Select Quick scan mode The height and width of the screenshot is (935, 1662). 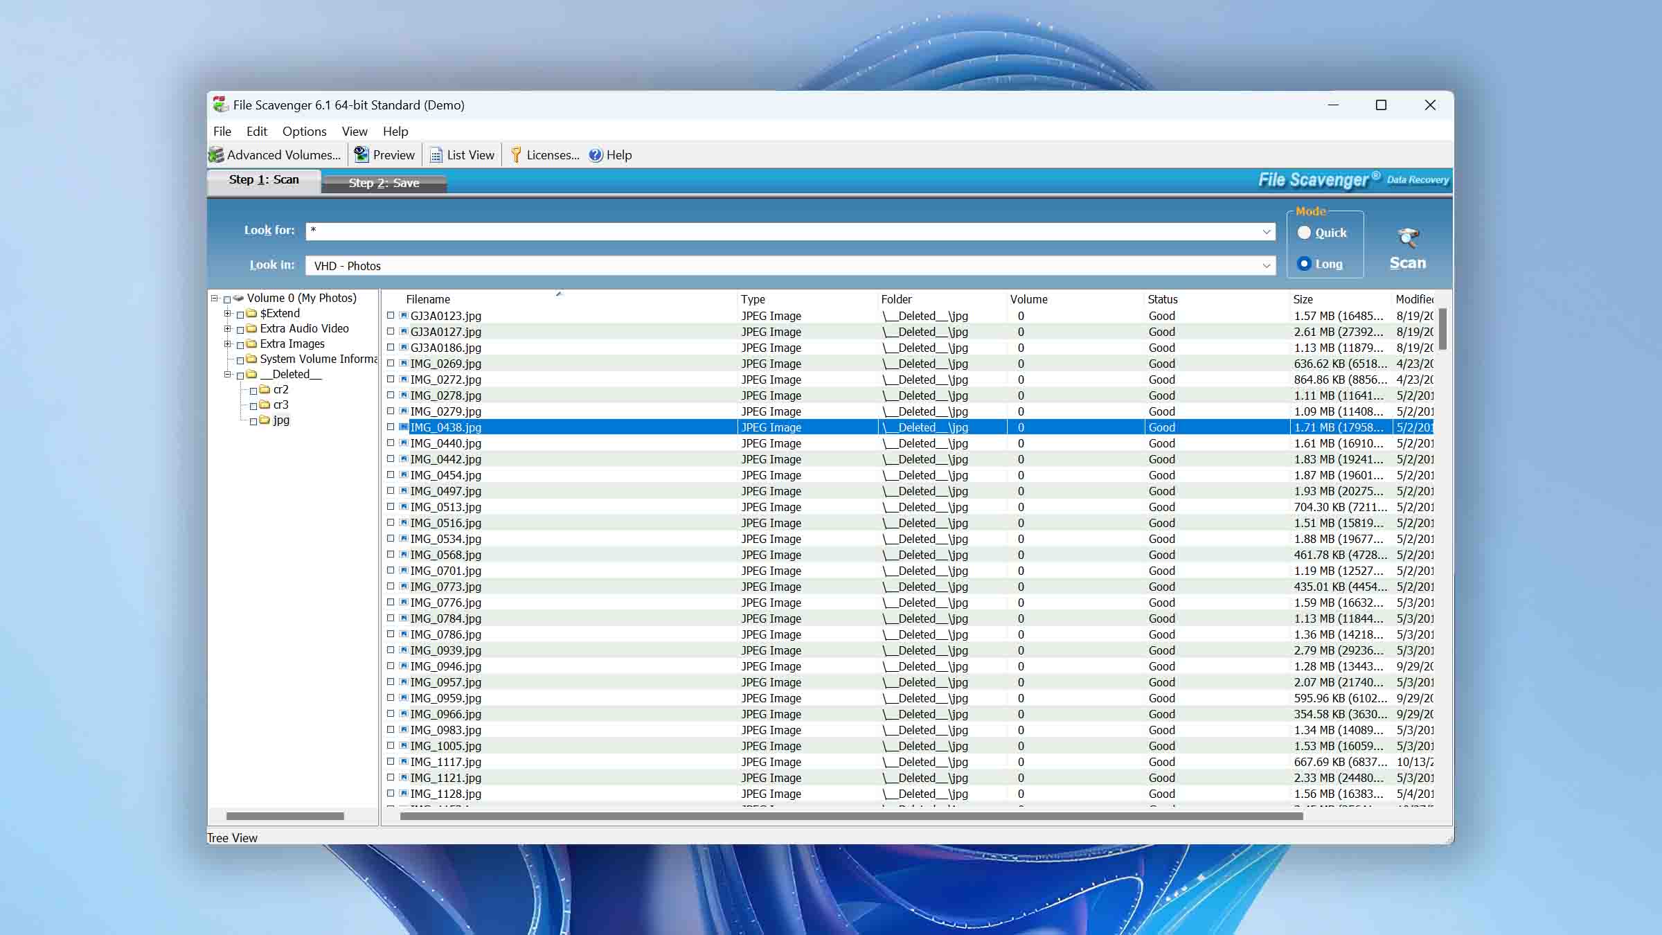1305,233
